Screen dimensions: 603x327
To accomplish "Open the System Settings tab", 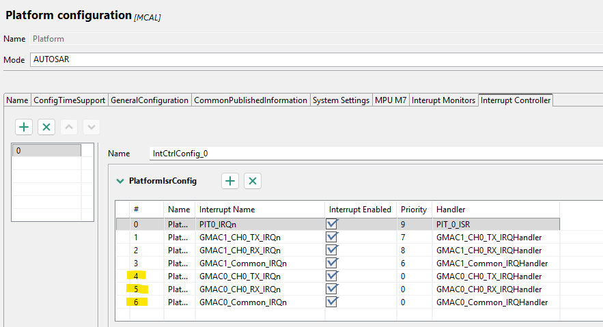I will tap(341, 100).
